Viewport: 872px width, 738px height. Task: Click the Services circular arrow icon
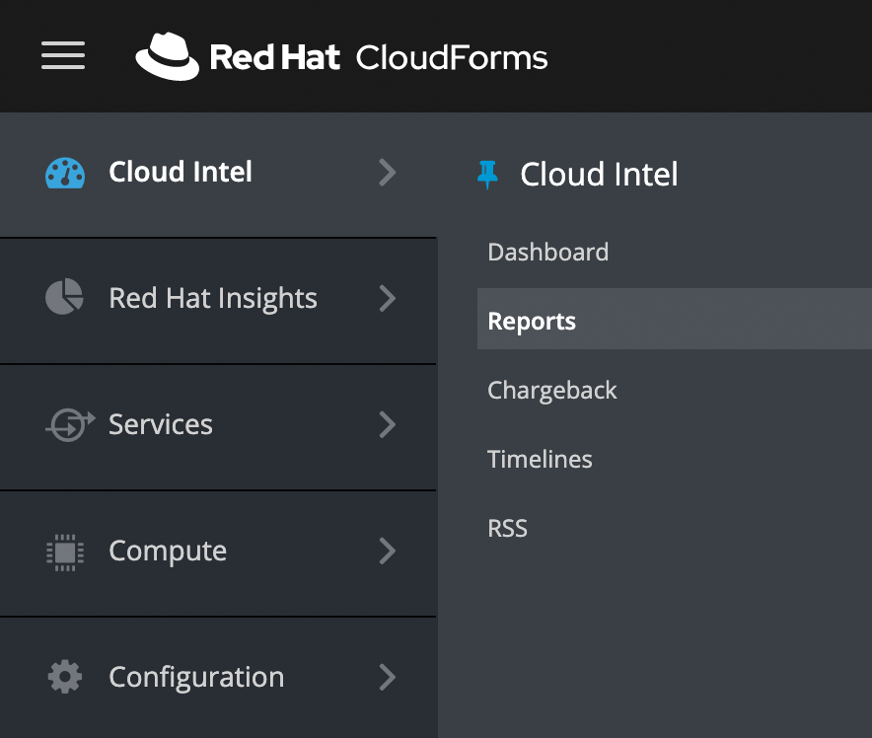click(69, 424)
